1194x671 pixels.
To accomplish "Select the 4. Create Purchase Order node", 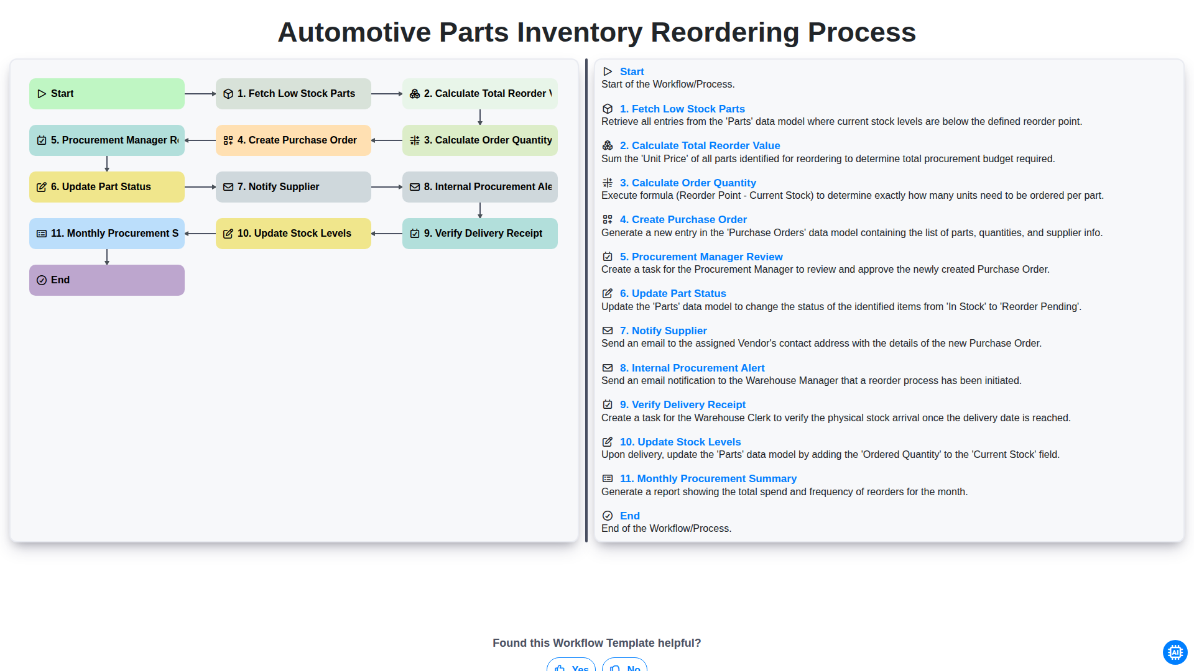I will point(294,140).
